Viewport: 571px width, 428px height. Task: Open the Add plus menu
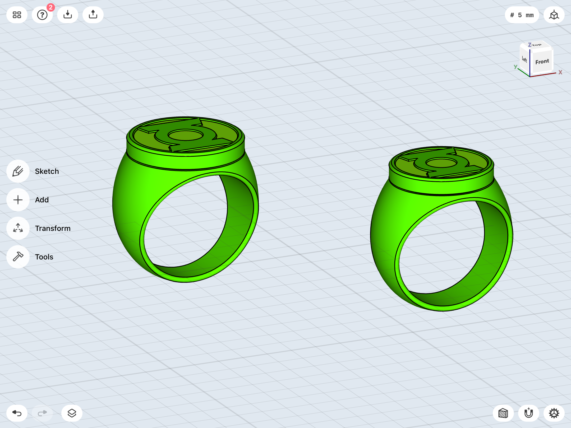[x=18, y=200]
